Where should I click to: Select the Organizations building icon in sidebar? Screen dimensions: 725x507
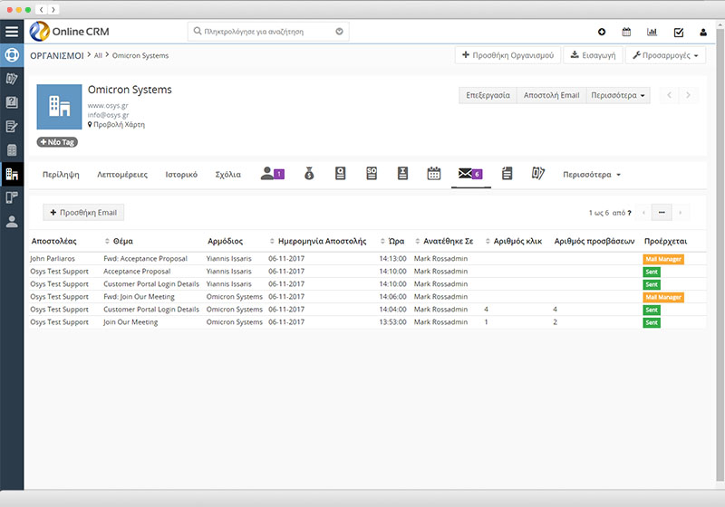[12, 174]
